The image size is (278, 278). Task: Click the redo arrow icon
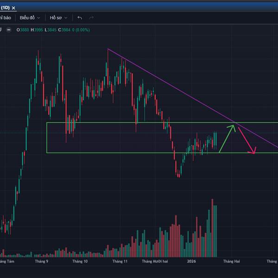point(91,18)
